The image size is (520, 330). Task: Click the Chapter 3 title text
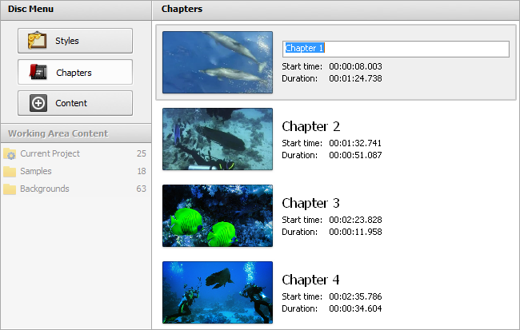(310, 203)
